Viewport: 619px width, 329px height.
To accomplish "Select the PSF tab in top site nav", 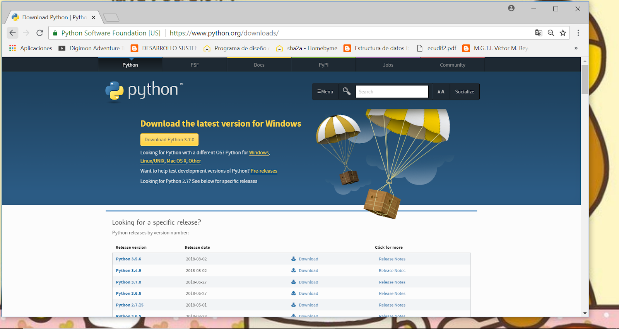I will (x=195, y=65).
